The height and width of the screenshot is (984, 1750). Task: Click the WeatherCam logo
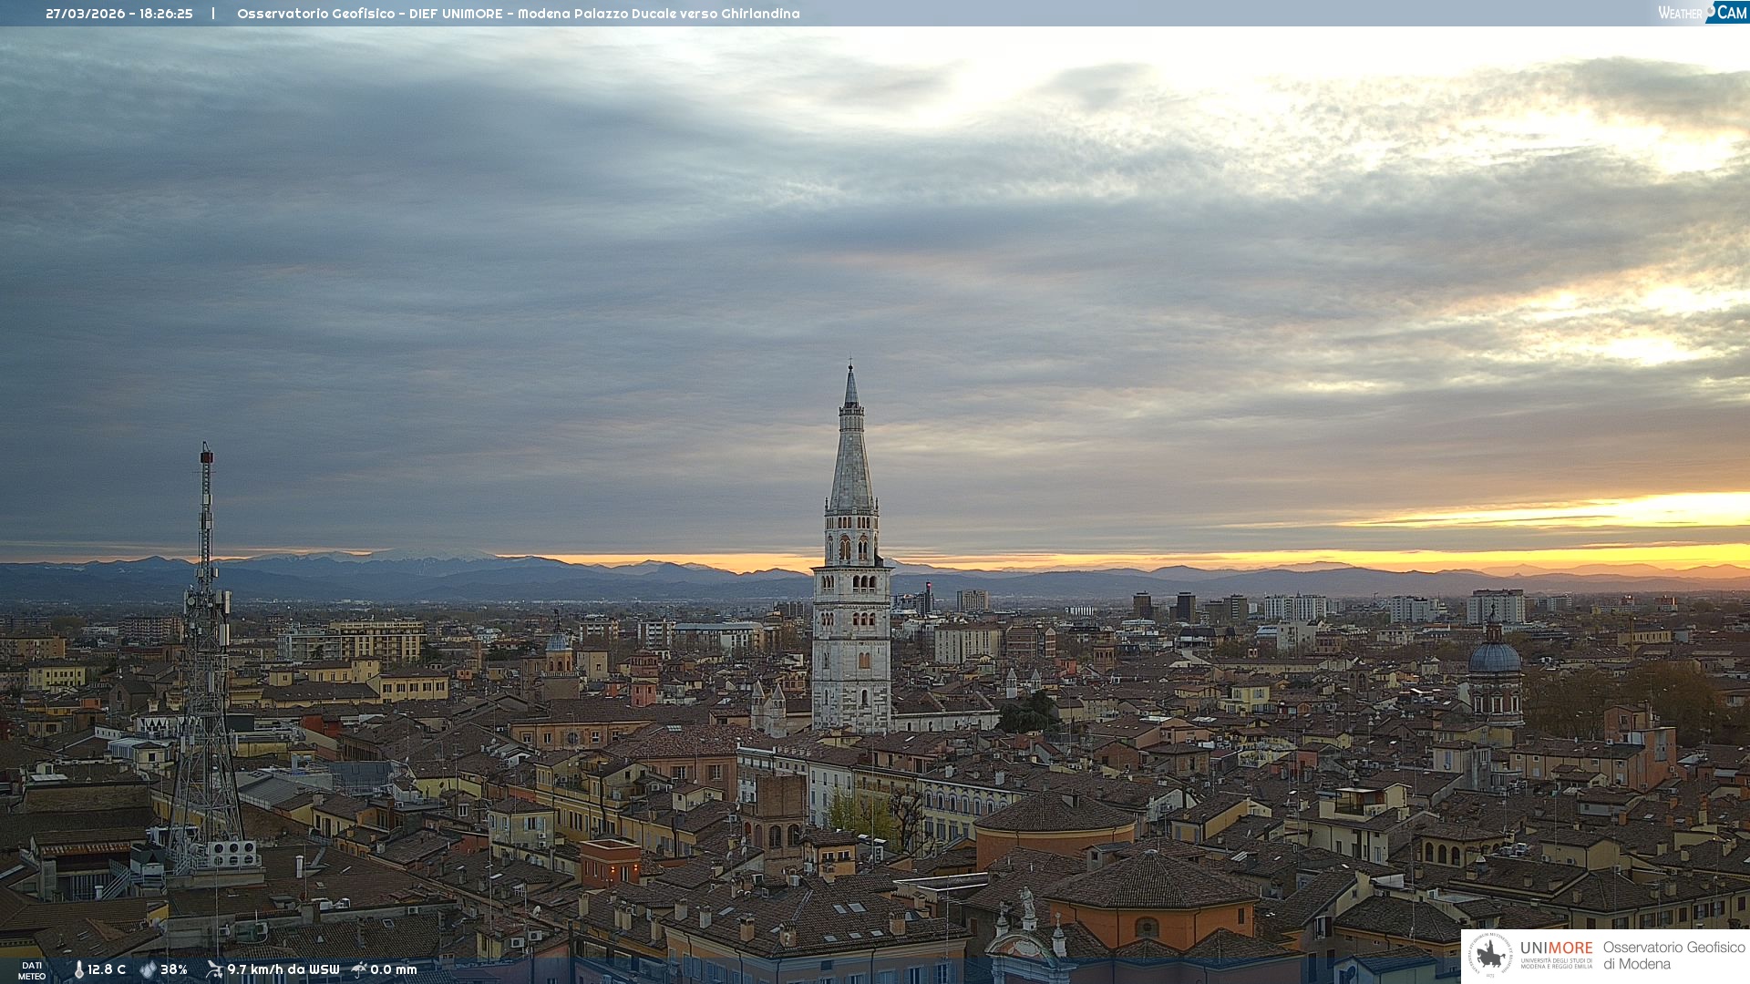pyautogui.click(x=1702, y=13)
